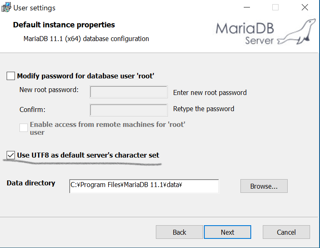Minimize the User settings window
The image size is (320, 248).
click(247, 7)
